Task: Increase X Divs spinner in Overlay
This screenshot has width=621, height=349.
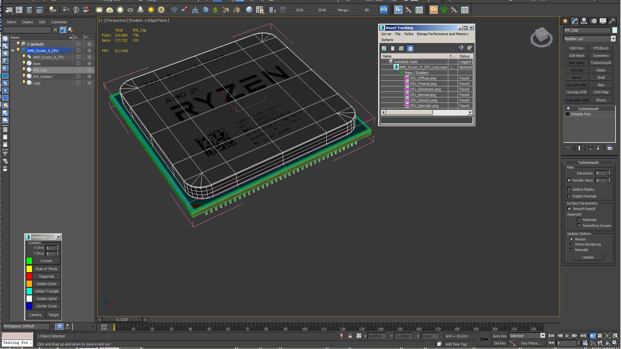Action: coord(58,247)
